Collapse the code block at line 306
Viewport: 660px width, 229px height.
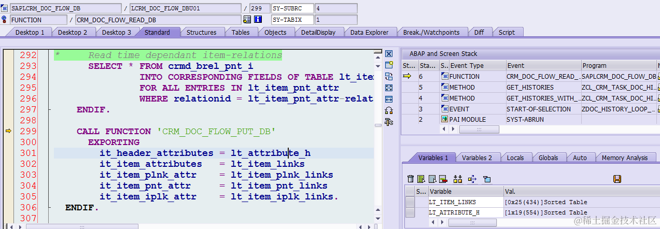coord(49,207)
